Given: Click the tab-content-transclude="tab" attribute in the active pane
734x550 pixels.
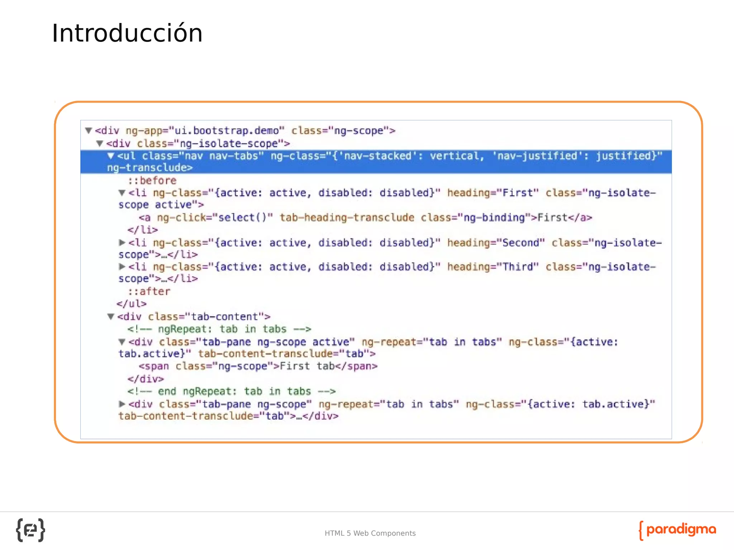Looking at the screenshot, I should (x=284, y=354).
